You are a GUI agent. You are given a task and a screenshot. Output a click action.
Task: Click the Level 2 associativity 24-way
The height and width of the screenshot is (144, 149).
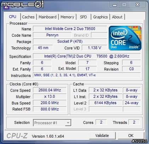[132, 103]
